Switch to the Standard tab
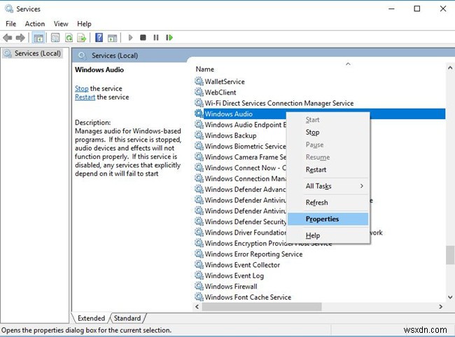455x337 pixels. click(127, 318)
